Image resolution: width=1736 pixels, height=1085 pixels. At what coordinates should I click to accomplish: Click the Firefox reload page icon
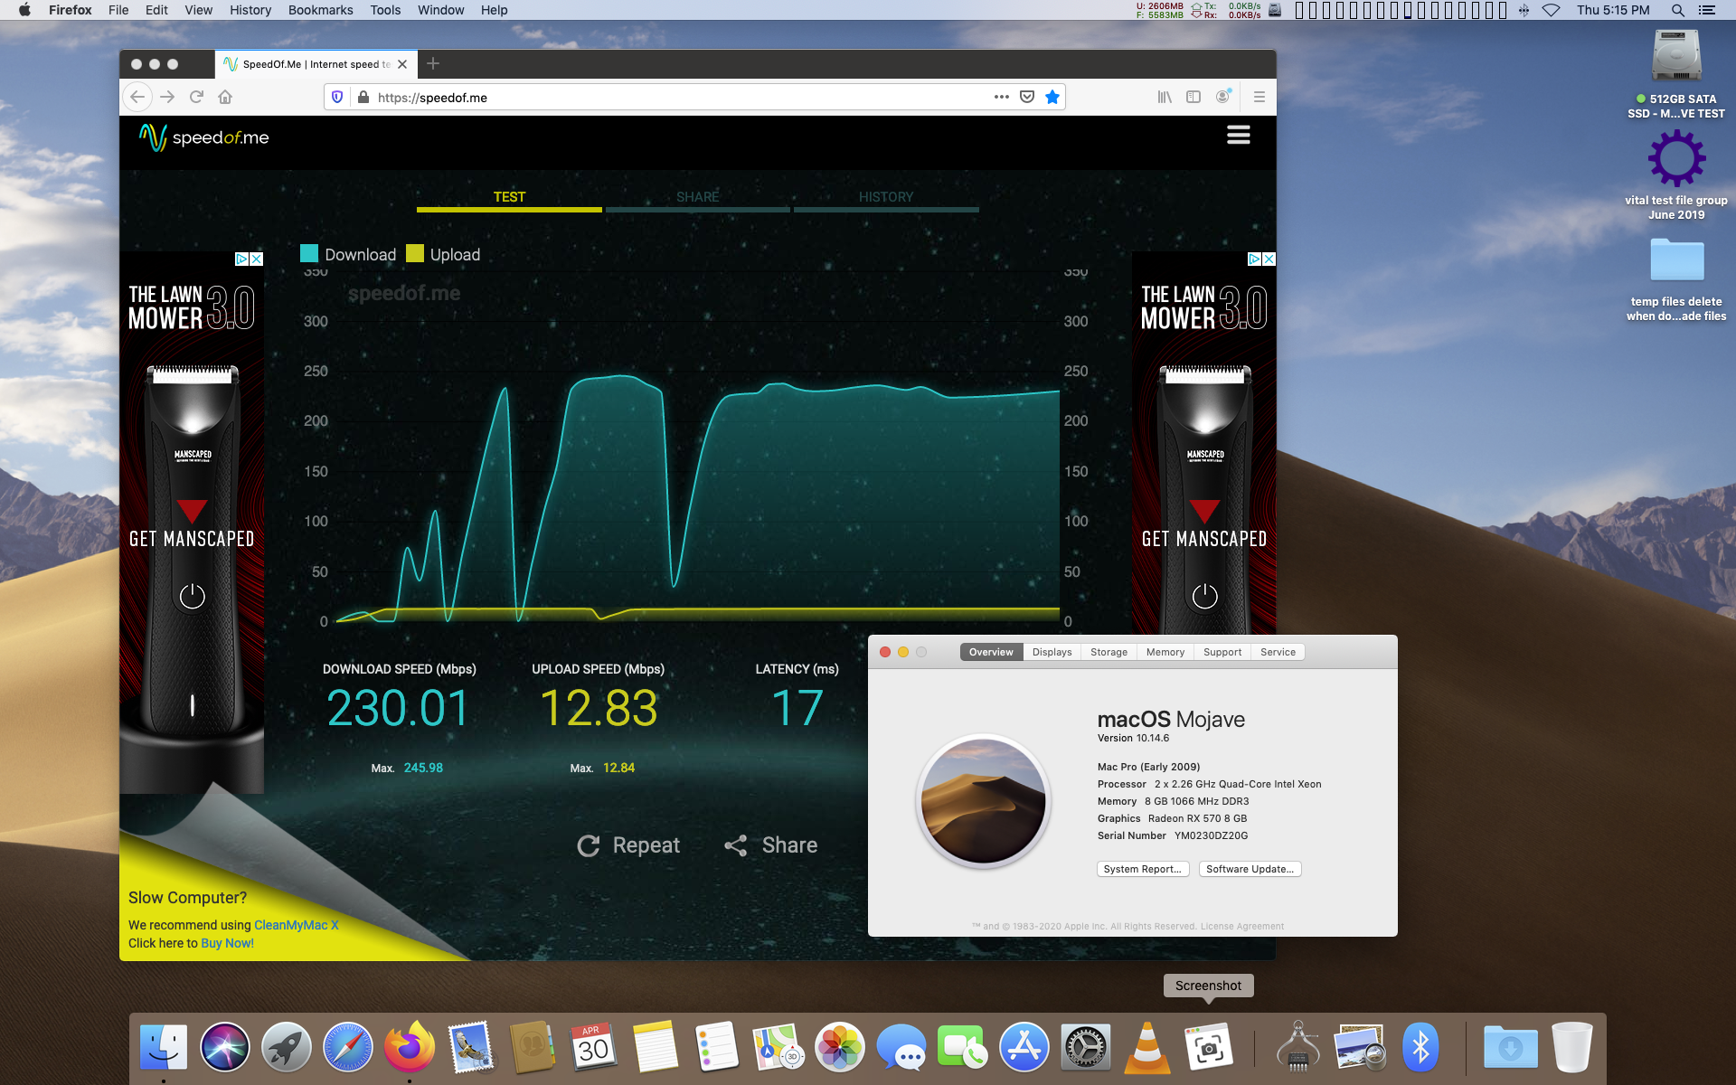coord(196,97)
